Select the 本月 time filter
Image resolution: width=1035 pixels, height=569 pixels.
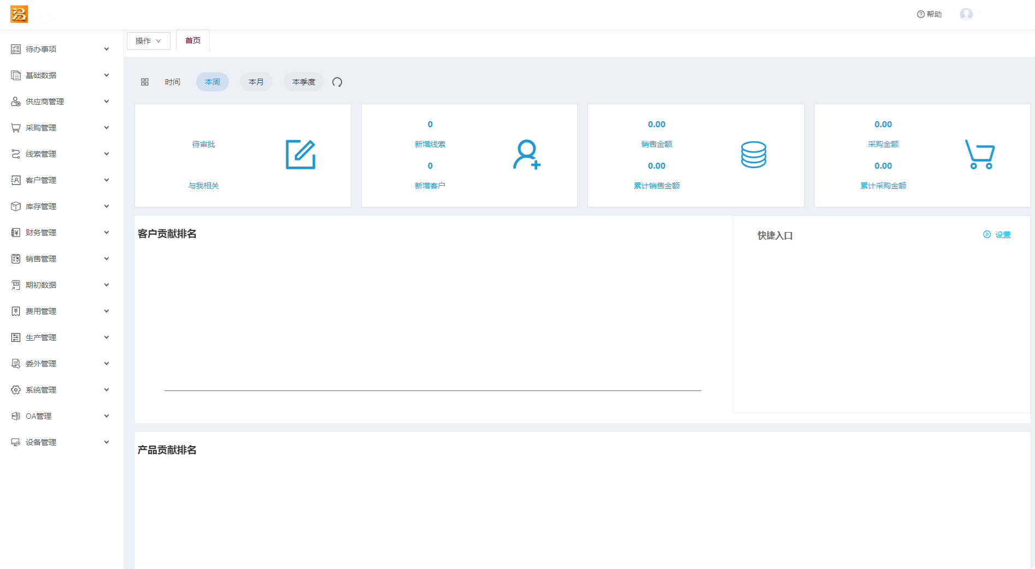click(x=256, y=82)
